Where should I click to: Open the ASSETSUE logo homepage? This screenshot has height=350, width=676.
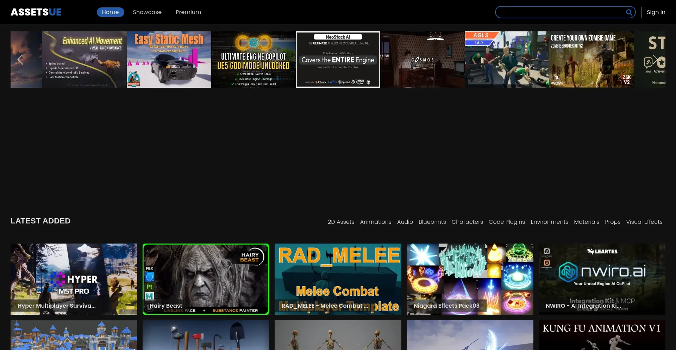pos(36,12)
